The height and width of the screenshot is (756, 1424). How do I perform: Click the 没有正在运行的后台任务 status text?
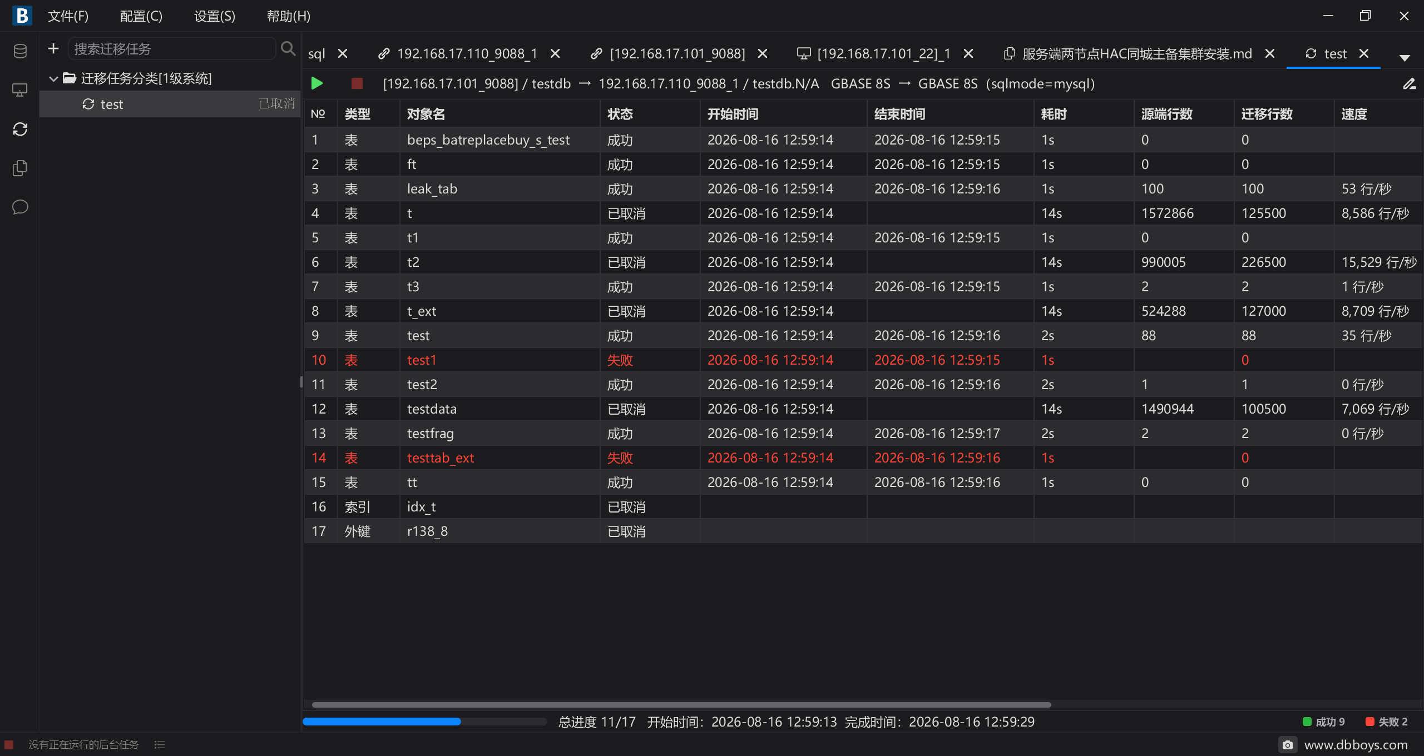pyautogui.click(x=83, y=744)
